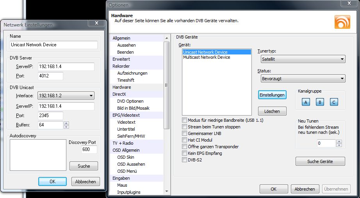The width and height of the screenshot is (360, 198).
Task: Open DVD Optionen in the category list
Action: (x=130, y=101)
